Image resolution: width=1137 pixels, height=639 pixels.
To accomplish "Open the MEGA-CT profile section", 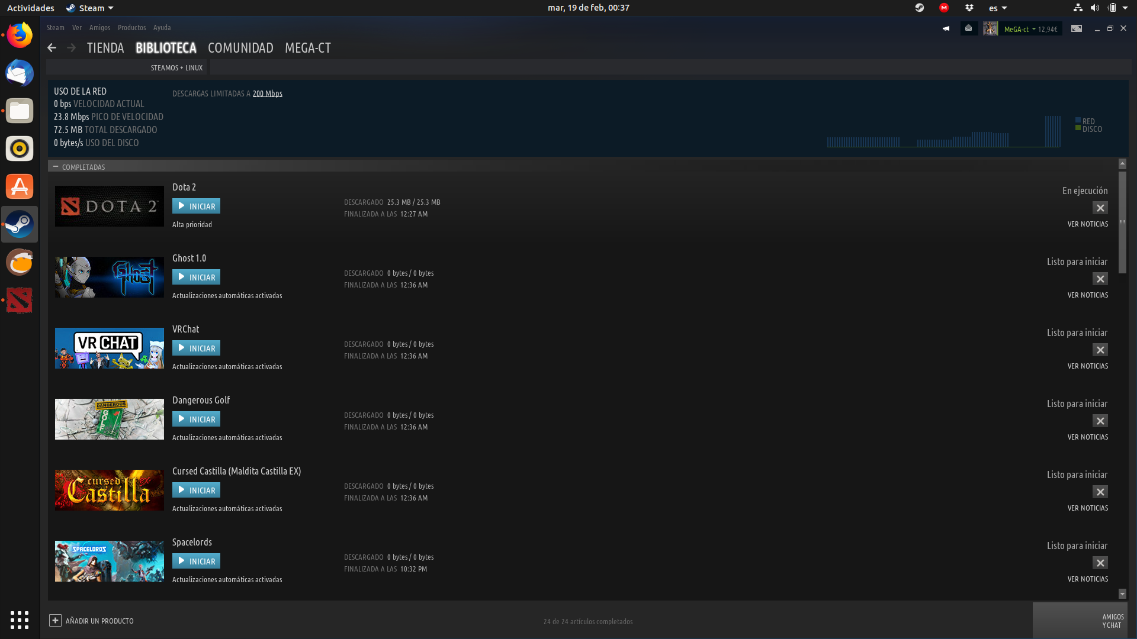I will [x=308, y=48].
